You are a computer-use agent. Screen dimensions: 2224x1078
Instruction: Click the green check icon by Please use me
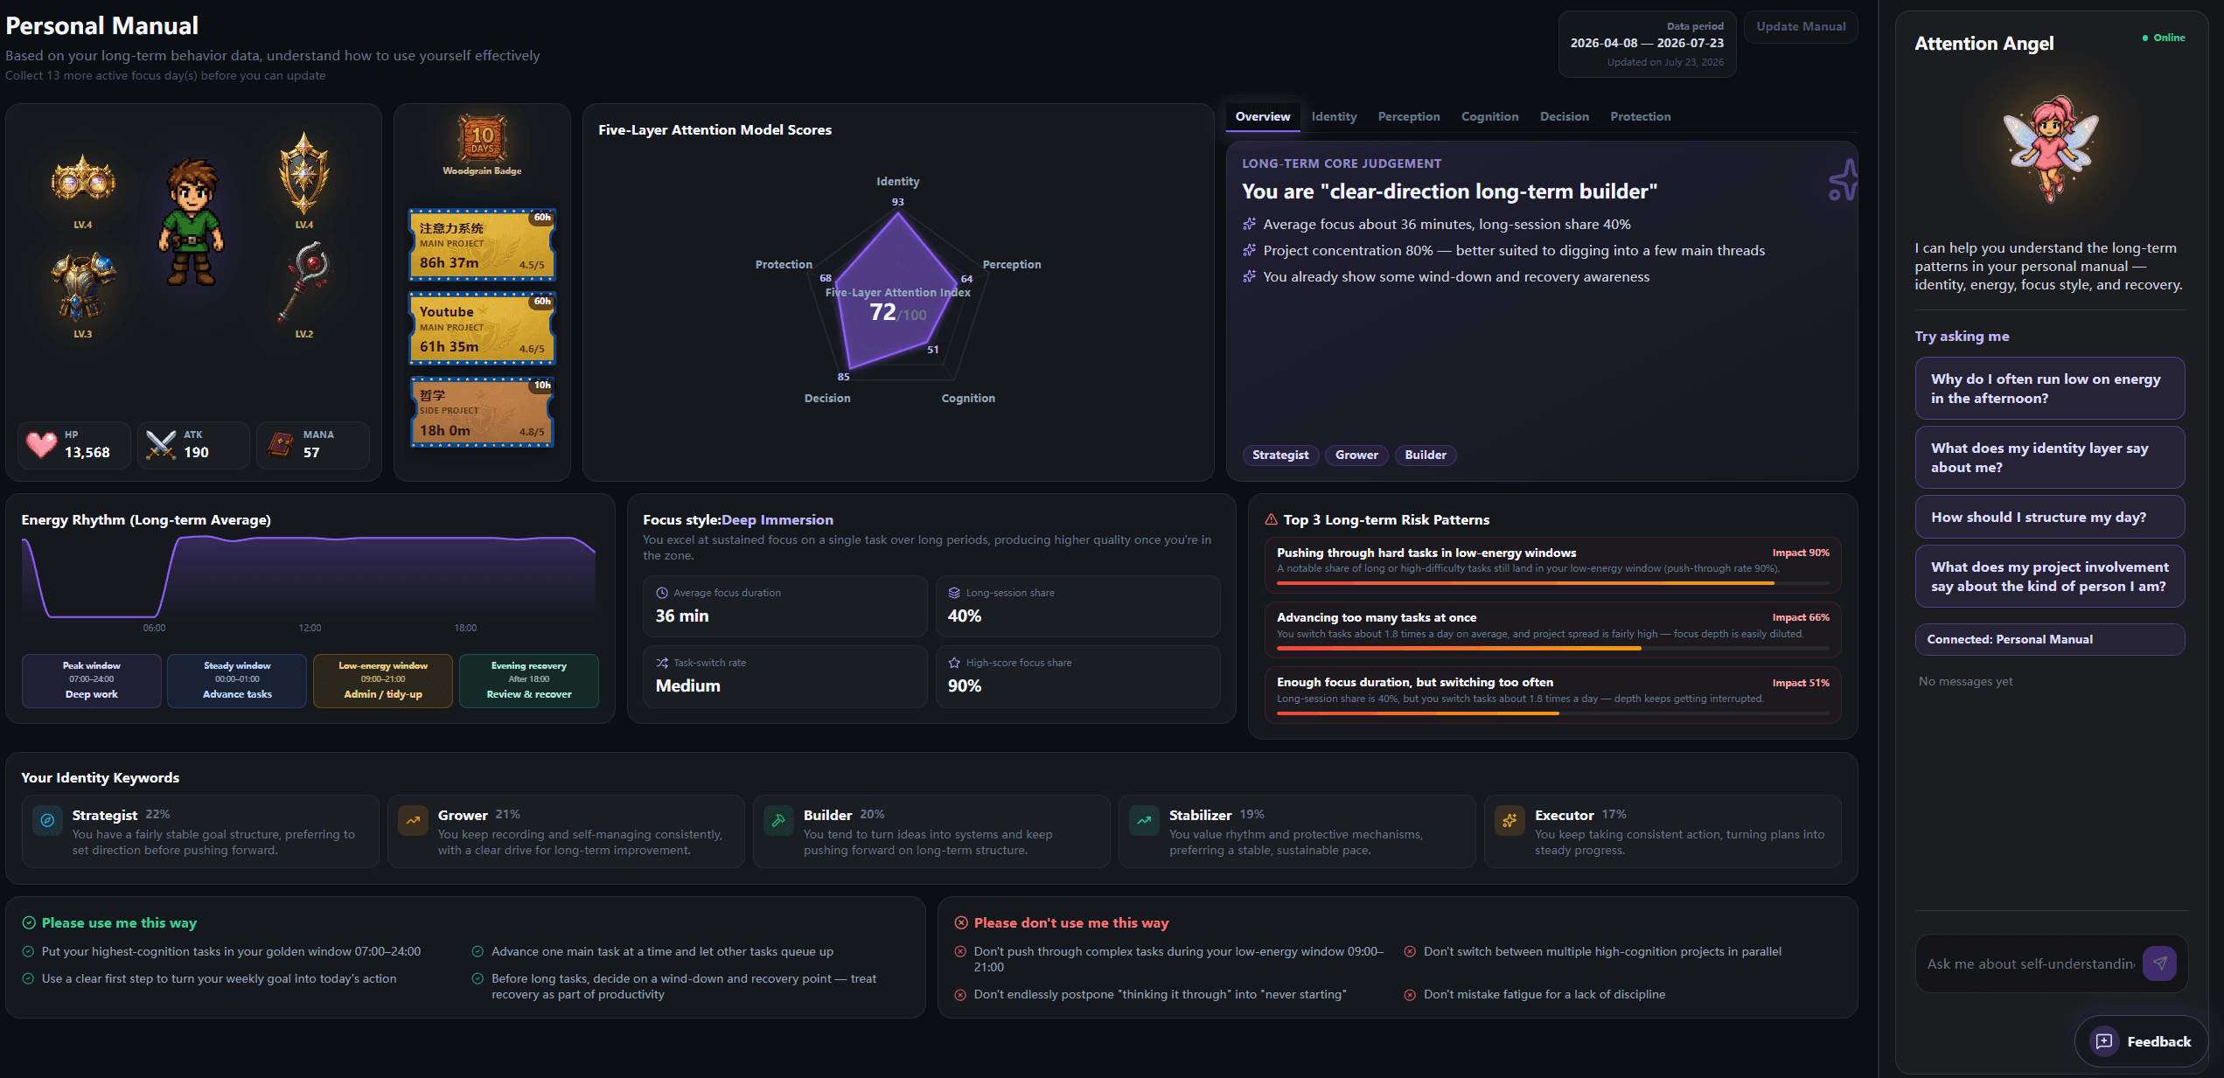29,922
